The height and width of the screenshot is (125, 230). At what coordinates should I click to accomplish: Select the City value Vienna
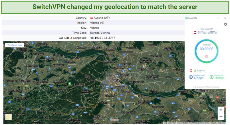95,28
